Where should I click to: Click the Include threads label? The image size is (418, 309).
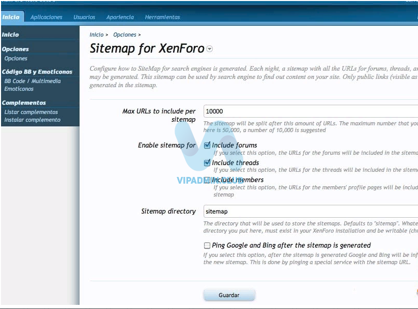(236, 162)
